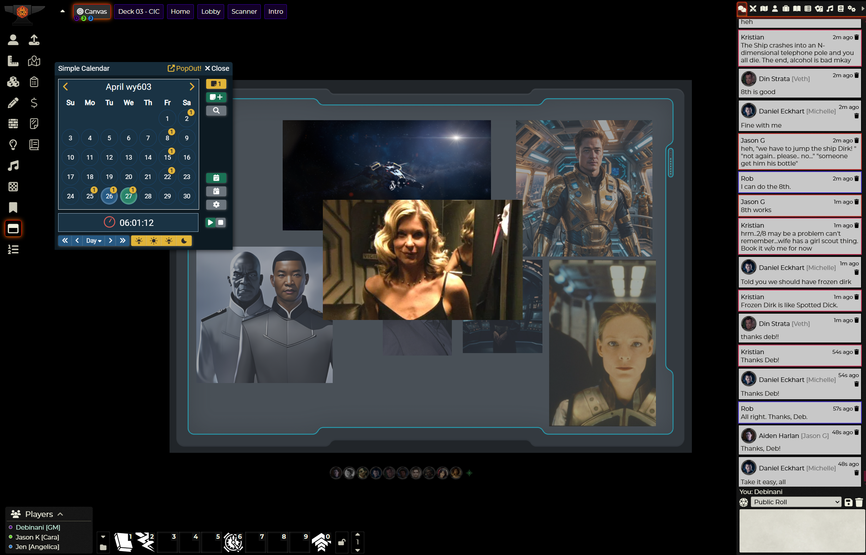Collapse the Players list
The image size is (866, 555).
pyautogui.click(x=61, y=514)
